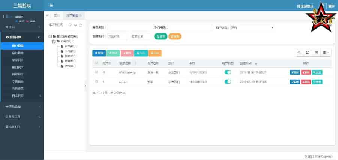Click the start time date field
The height and width of the screenshot is (160, 338).
[118, 36]
